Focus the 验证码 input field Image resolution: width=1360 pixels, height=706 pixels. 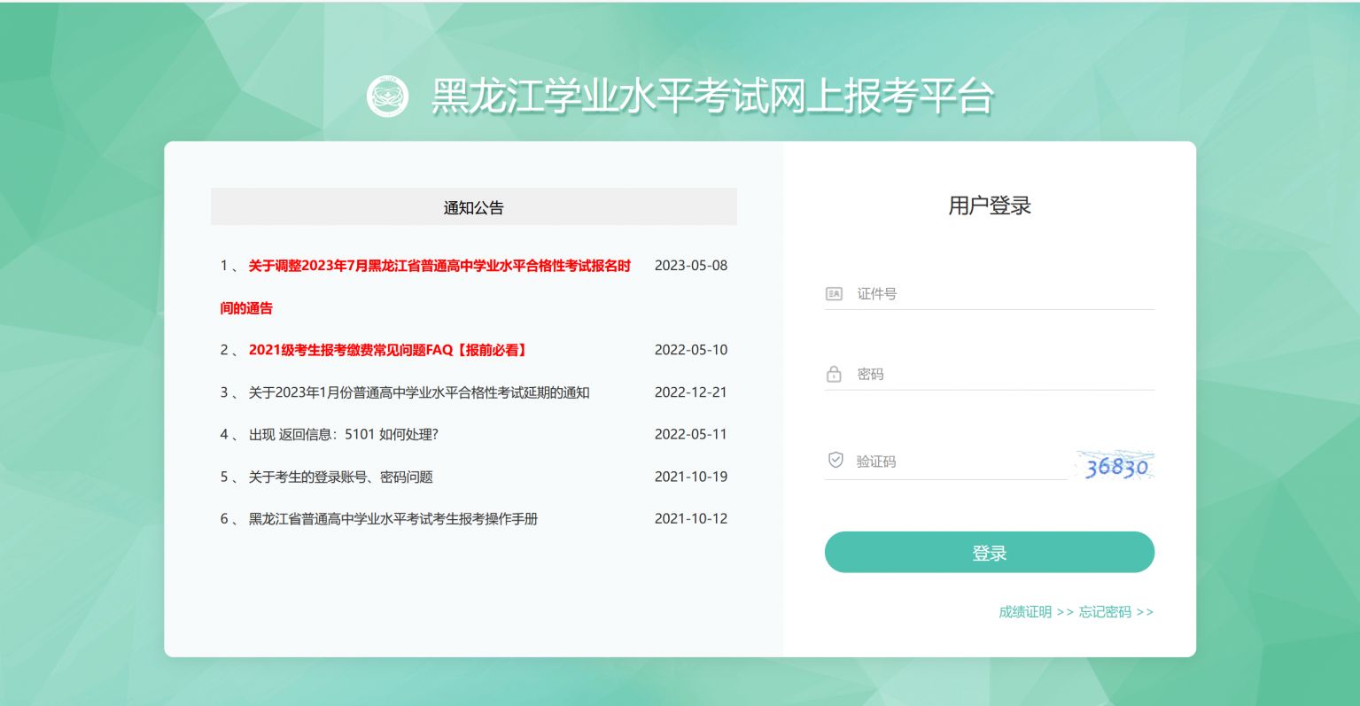[960, 462]
